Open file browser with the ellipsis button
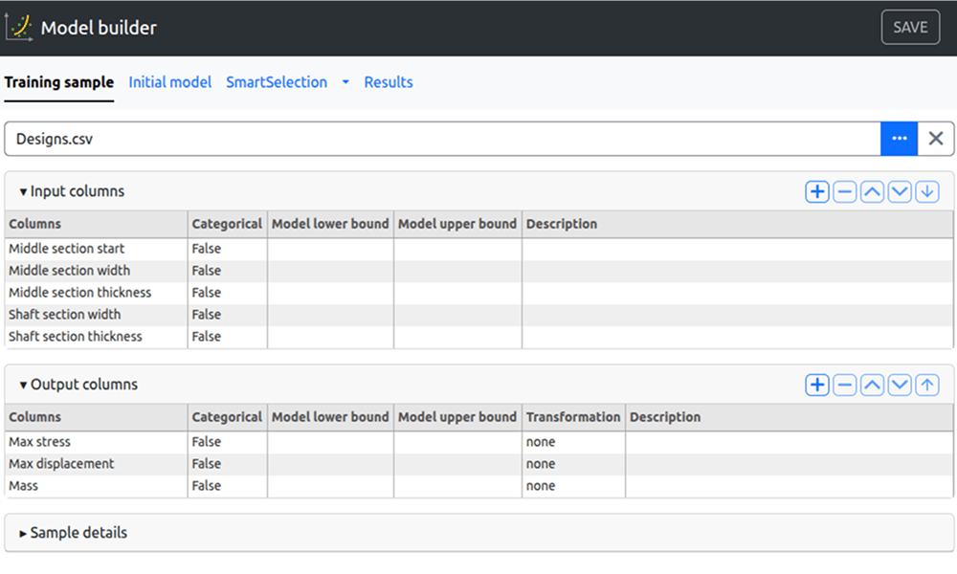Viewport: 957px width, 574px height. point(899,139)
